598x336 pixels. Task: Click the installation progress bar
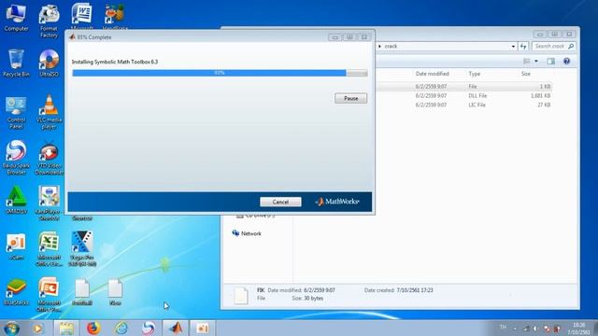[x=220, y=73]
